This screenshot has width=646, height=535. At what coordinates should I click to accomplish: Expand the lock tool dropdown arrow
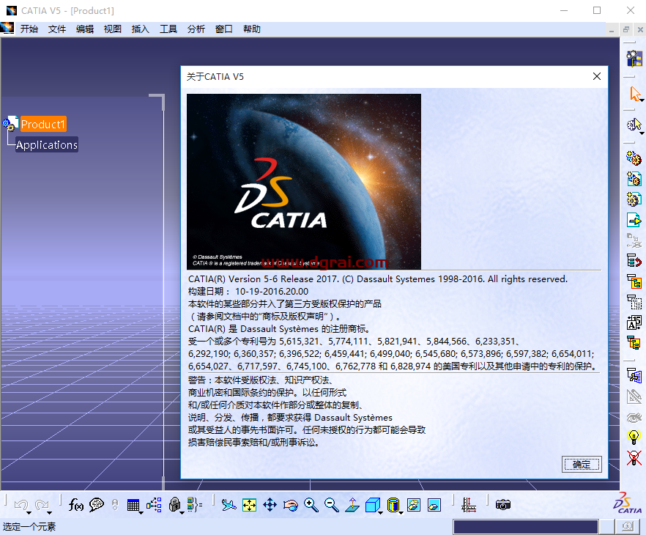[182, 513]
